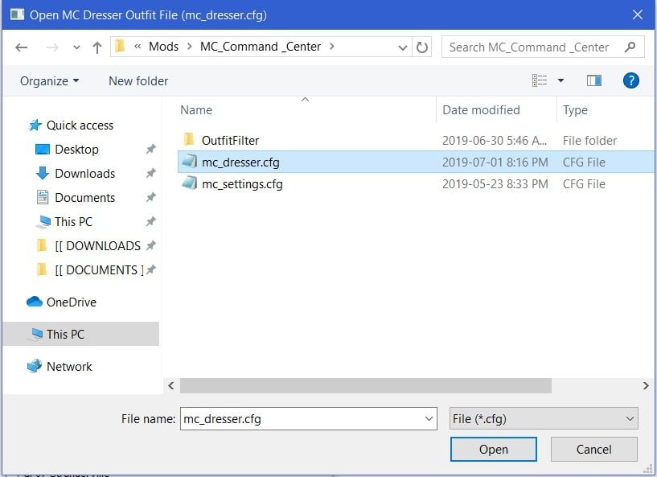Show the preview pane
The width and height of the screenshot is (657, 477).
(594, 80)
